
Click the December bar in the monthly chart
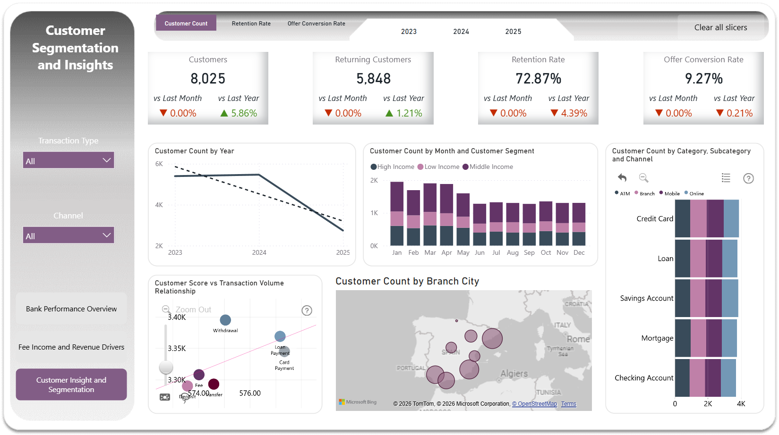(x=579, y=224)
